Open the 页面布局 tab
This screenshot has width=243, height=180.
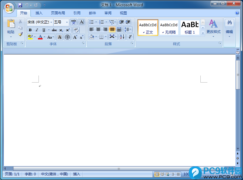pyautogui.click(x=58, y=13)
